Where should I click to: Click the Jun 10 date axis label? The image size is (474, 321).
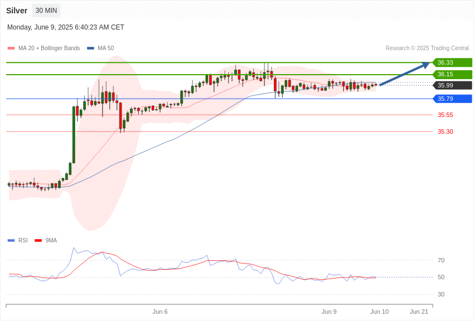point(379,312)
